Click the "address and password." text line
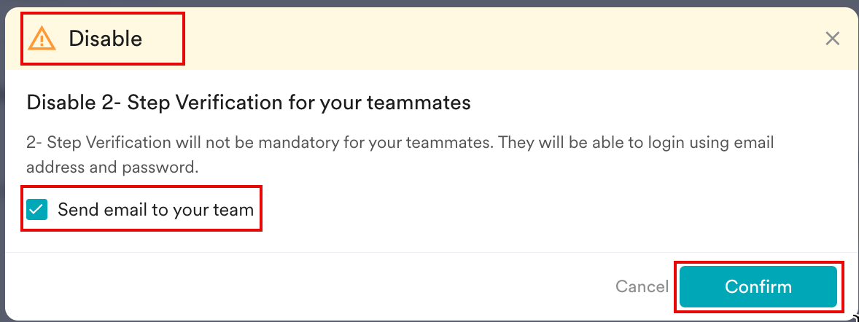 click(x=112, y=167)
